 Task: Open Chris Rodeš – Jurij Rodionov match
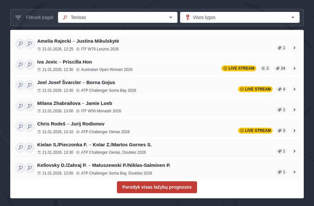pos(71,124)
